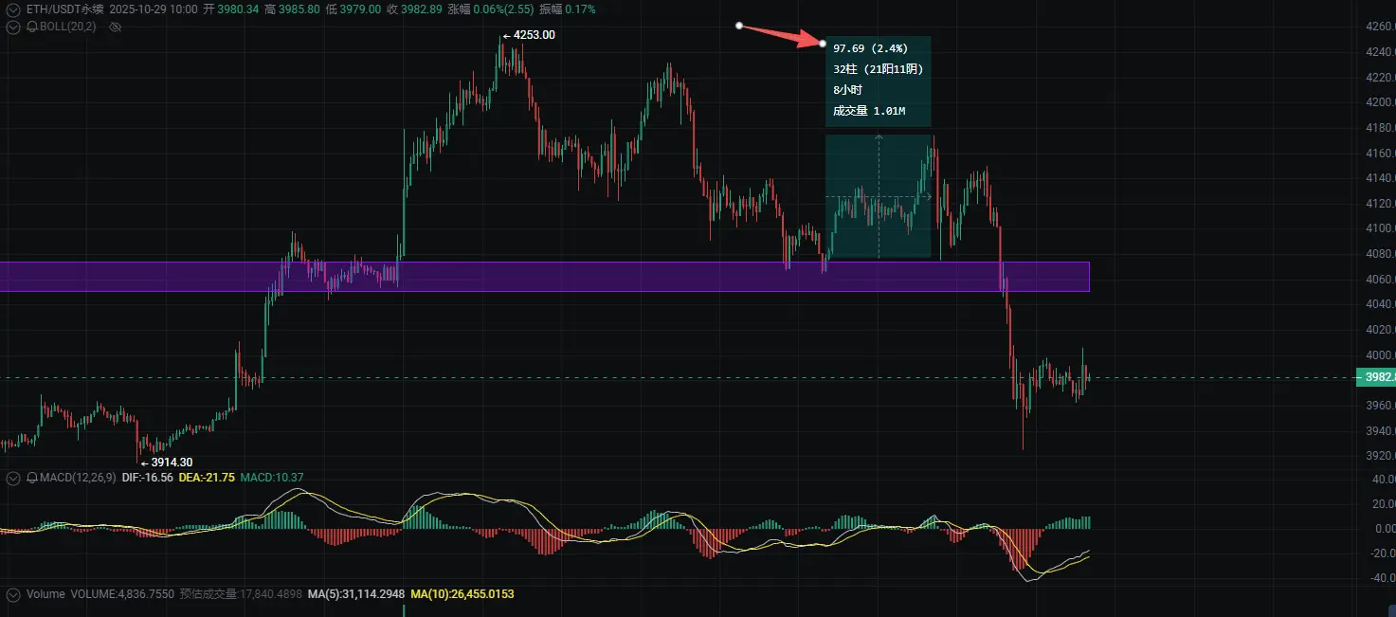Click the 3914.30 low price marker
The height and width of the screenshot is (617, 1396).
coord(167,463)
